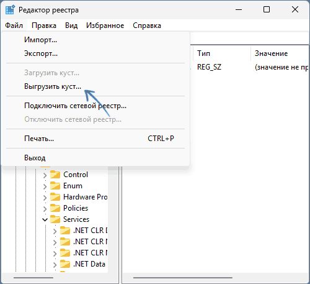Close the Редактор реестра window
Screen dimensions: 310x284
(295, 9)
